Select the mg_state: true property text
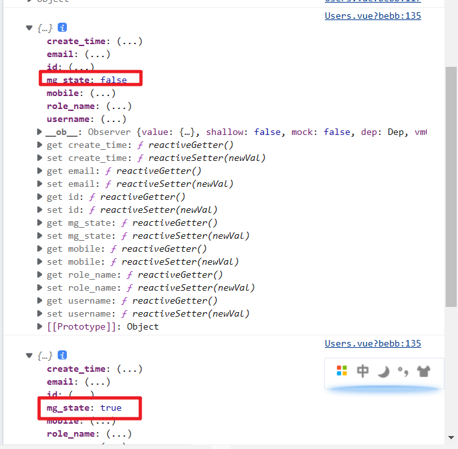The image size is (458, 449). tap(84, 408)
